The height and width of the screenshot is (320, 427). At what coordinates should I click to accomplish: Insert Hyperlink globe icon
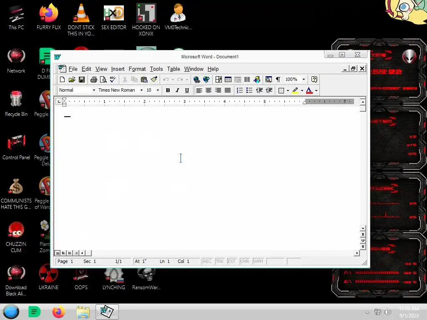pos(197,80)
